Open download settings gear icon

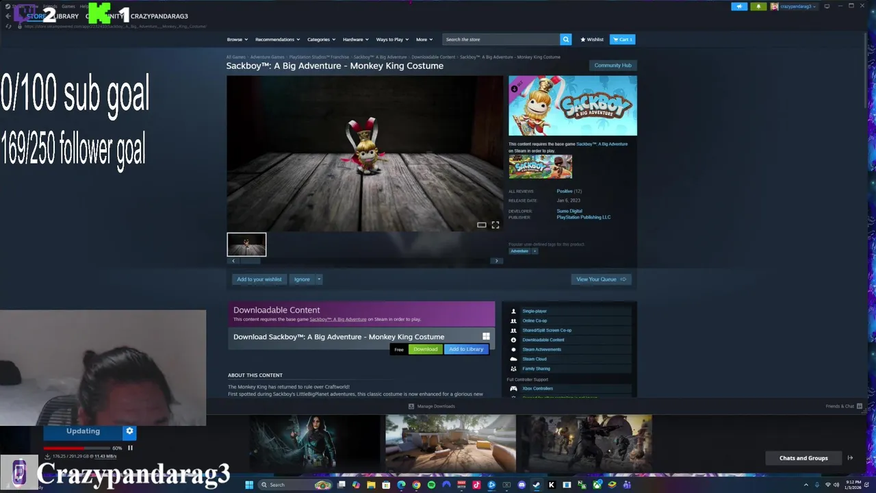[x=129, y=431]
